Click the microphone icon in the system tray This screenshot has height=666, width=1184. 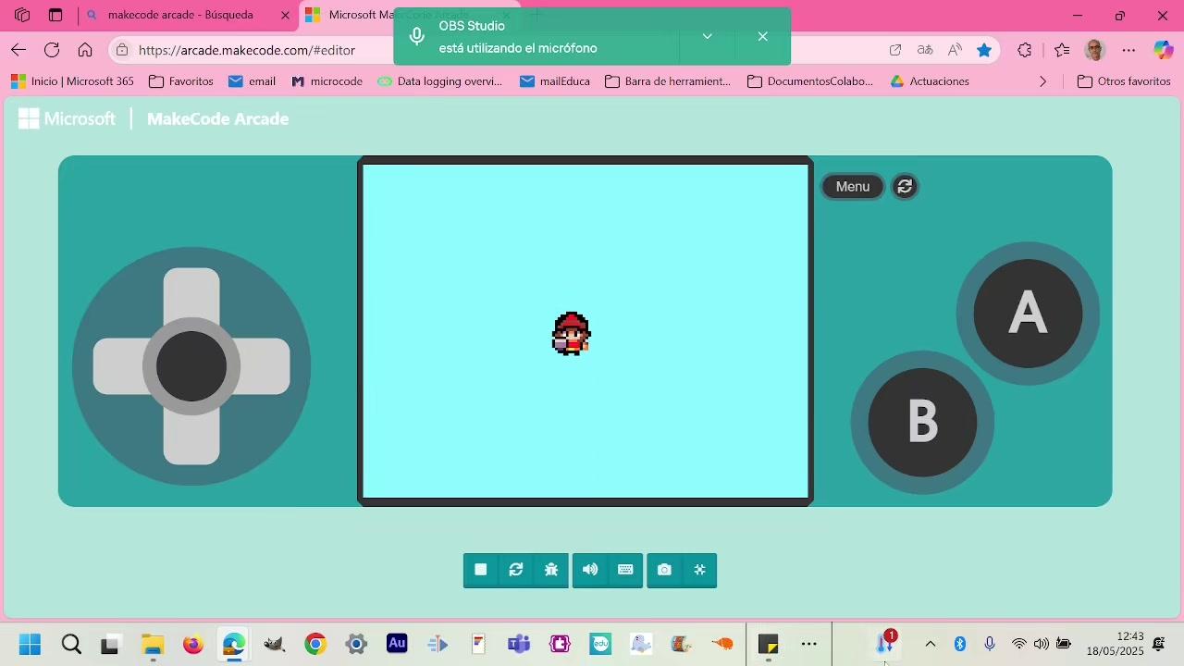[x=990, y=644]
